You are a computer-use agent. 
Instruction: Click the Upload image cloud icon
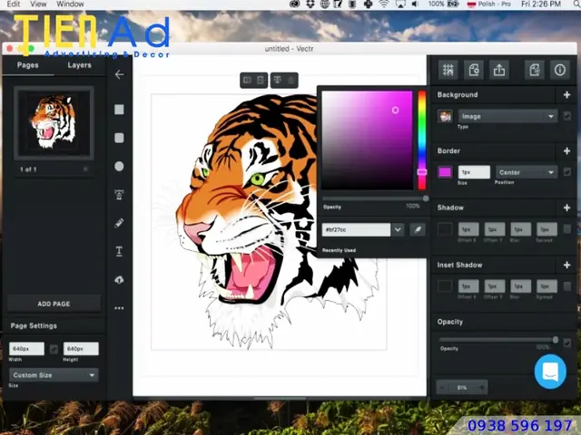(x=119, y=280)
